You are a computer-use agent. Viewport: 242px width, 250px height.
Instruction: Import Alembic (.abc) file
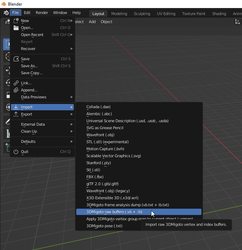139,114
